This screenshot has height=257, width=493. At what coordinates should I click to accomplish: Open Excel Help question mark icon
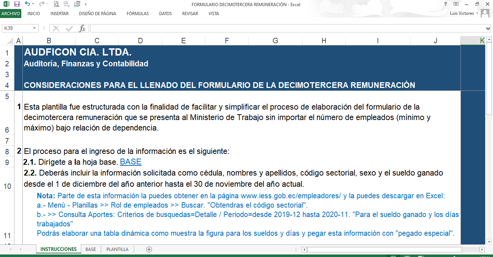[x=446, y=4]
